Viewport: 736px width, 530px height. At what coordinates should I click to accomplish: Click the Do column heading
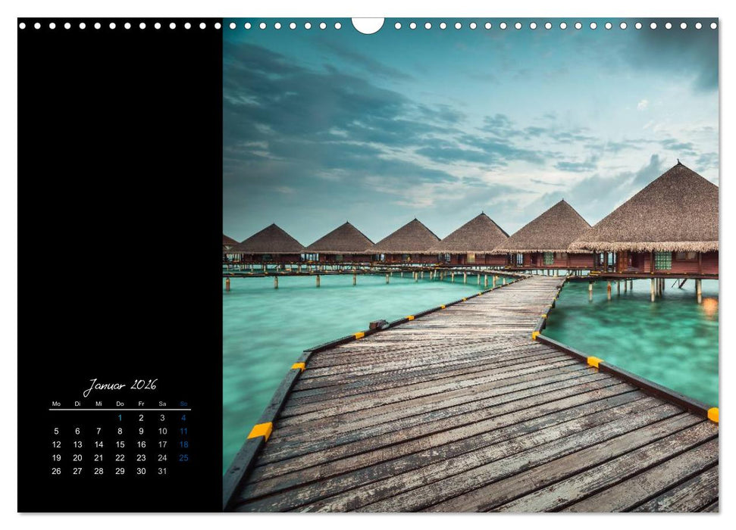[120, 404]
